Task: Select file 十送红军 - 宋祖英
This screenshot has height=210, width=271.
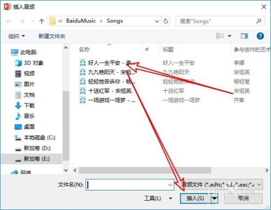Action: (x=111, y=91)
